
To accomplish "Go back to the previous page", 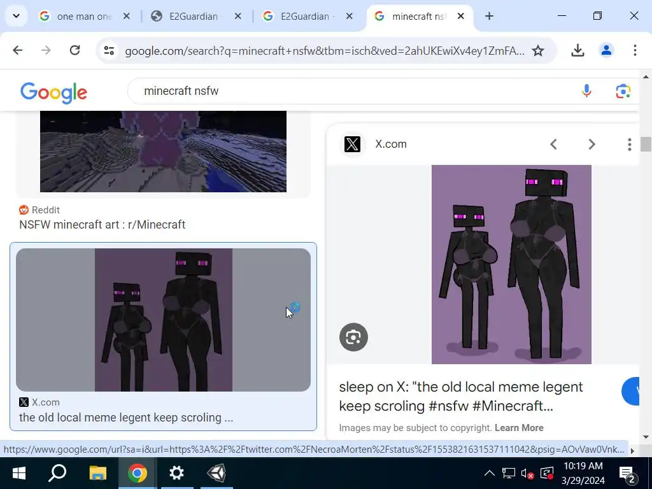I will pos(17,50).
